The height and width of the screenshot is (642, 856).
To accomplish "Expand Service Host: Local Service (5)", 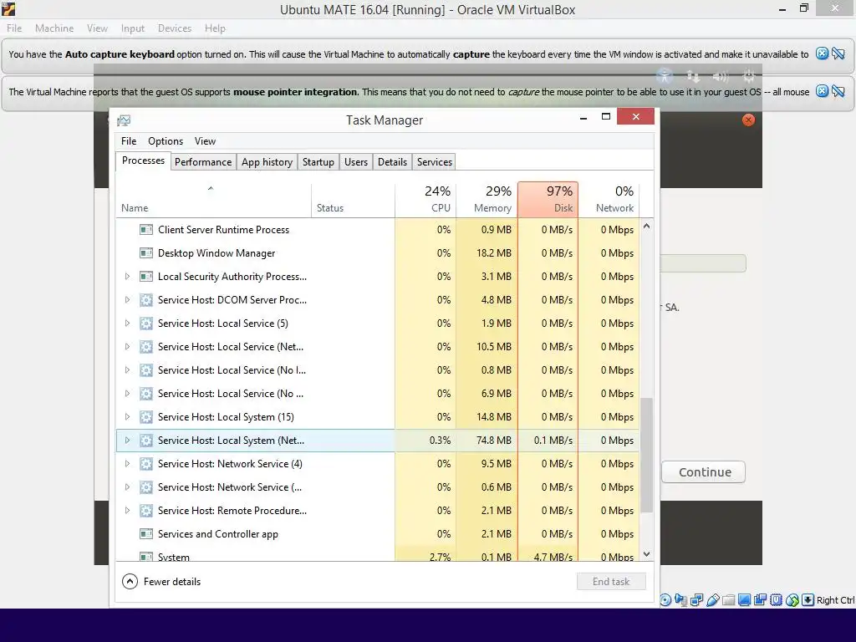I will [127, 324].
